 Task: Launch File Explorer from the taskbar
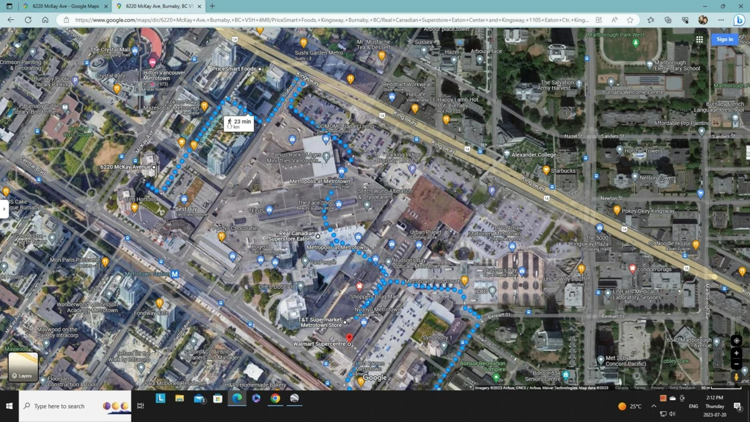pos(179,398)
